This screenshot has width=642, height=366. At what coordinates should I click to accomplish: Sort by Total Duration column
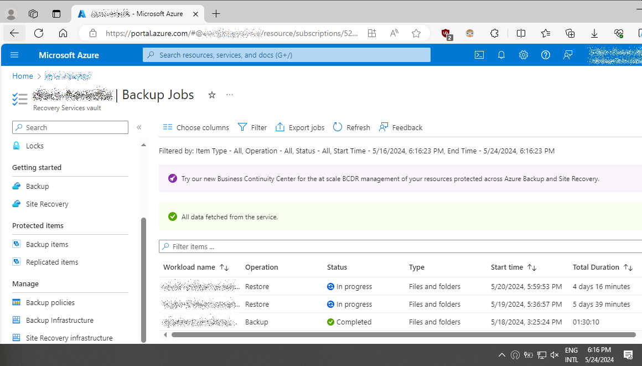coord(603,267)
